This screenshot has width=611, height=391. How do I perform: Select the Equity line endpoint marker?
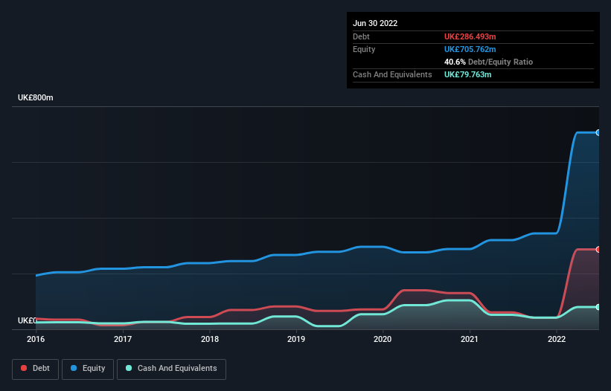(x=598, y=132)
